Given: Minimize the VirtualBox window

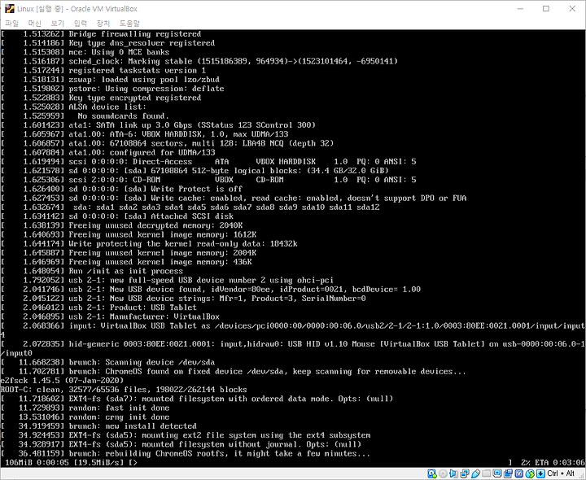Looking at the screenshot, I should coord(520,9).
